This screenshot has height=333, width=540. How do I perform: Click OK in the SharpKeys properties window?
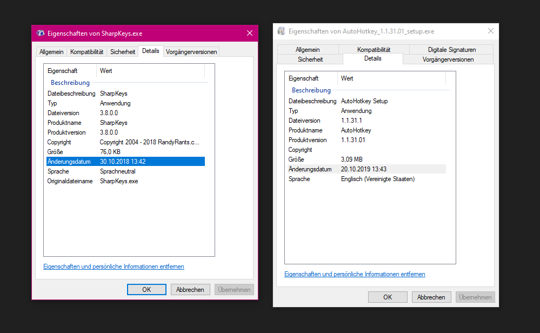click(146, 290)
